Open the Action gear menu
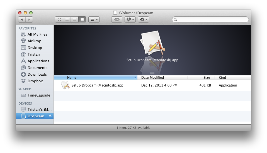This screenshot has height=153, width=267. (144, 19)
